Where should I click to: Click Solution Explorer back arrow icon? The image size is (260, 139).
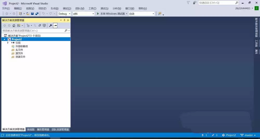pyautogui.click(x=5, y=25)
